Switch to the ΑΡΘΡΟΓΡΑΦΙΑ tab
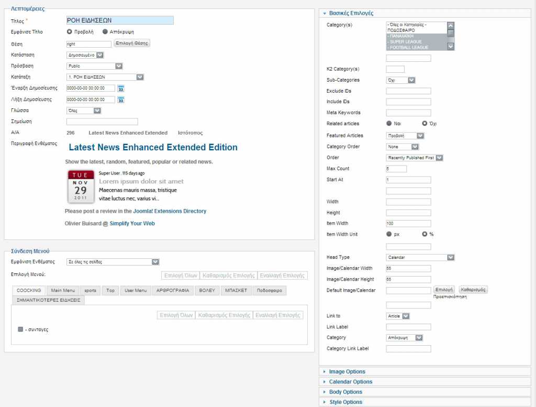The width and height of the screenshot is (536, 407). 173,290
